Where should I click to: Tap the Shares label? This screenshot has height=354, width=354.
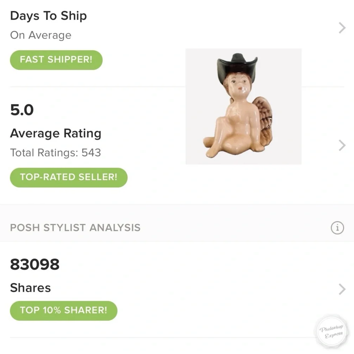point(30,287)
